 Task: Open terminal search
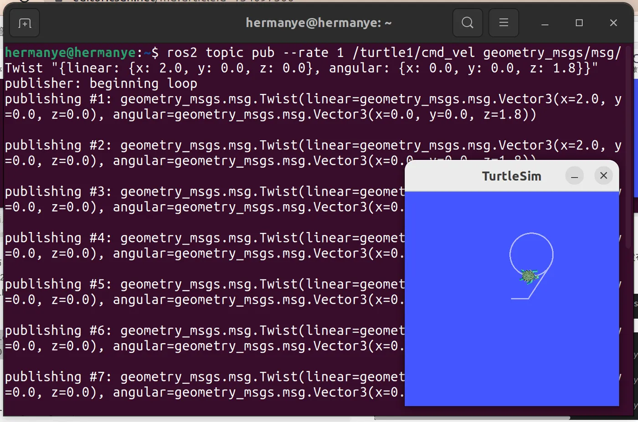coord(468,23)
